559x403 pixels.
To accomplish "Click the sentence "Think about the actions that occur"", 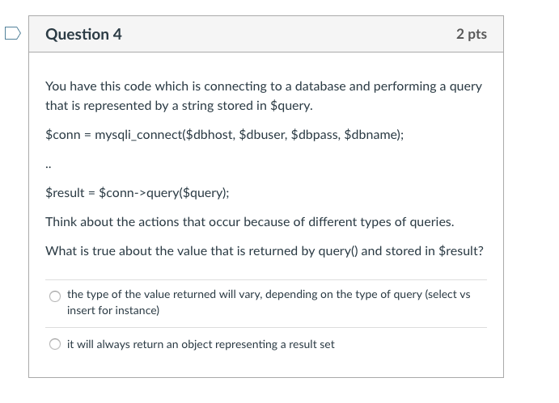I will coord(249,222).
